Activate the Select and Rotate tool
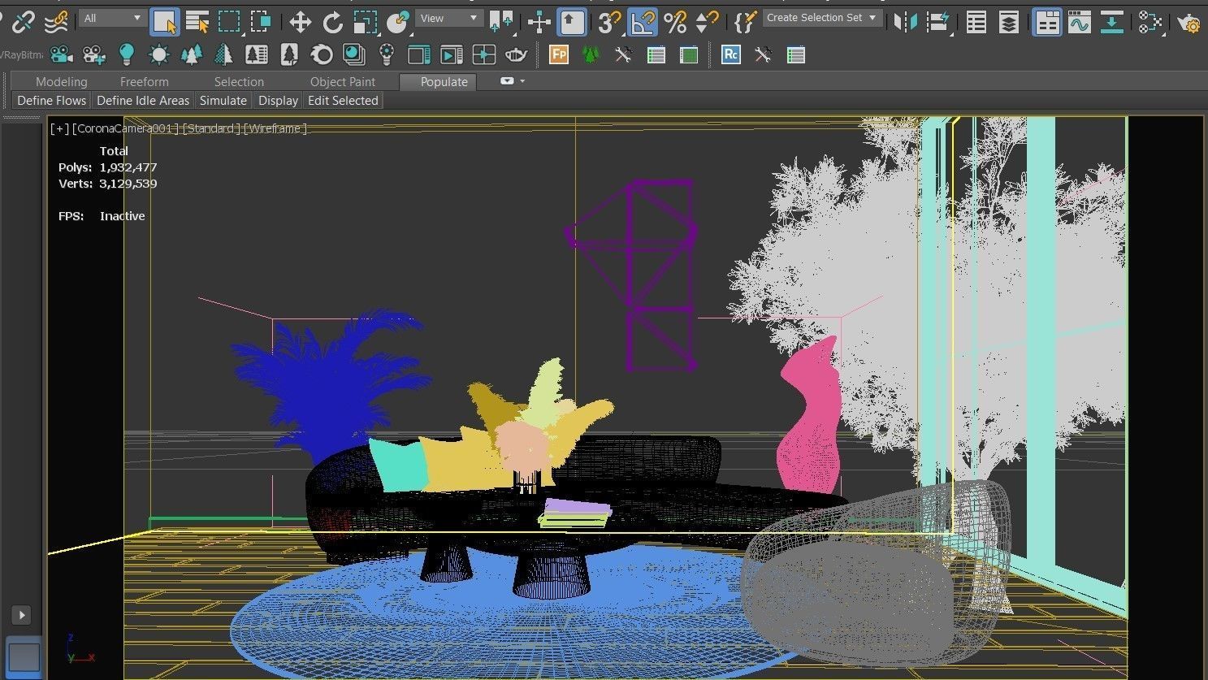Screen dimensions: 1208x680 click(332, 22)
